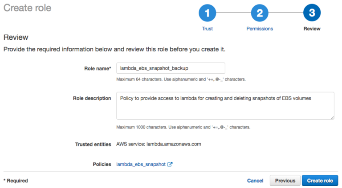The height and width of the screenshot is (188, 342).
Task: Go to the Permissions step label
Action: (x=260, y=29)
